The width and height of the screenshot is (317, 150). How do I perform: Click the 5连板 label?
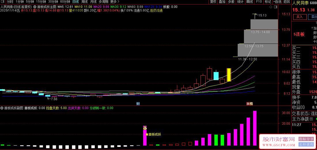[299, 34]
